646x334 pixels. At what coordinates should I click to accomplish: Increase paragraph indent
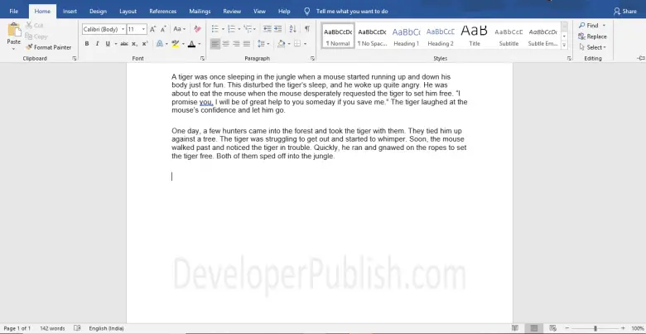pos(278,29)
